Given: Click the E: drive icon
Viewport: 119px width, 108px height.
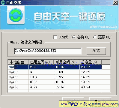Looking at the screenshot, I should pos(12,77).
